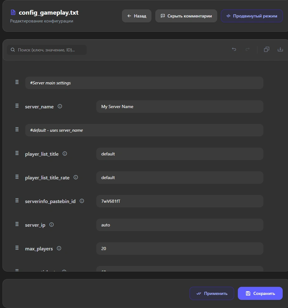Click the undo arrow icon
The width and height of the screenshot is (288, 308).
tap(234, 49)
